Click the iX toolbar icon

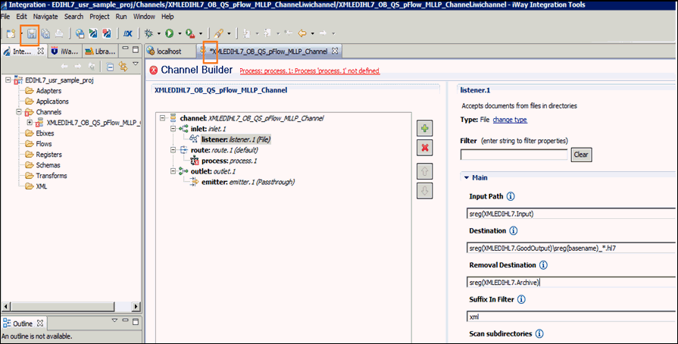127,33
